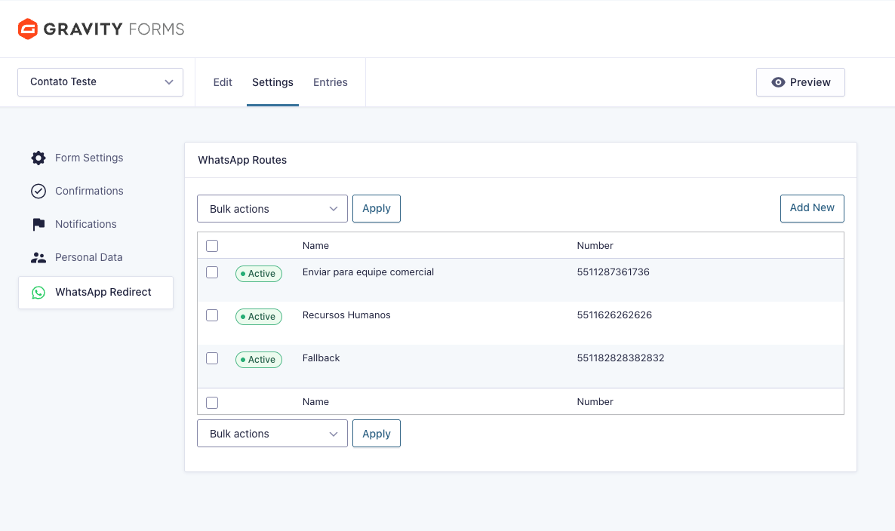
Task: Open the top Bulk actions dropdown
Action: (x=272, y=209)
